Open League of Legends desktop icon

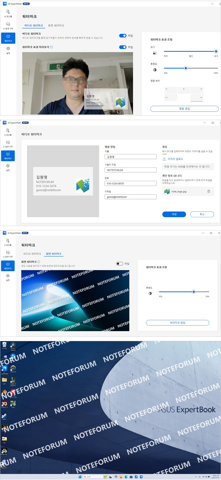point(13,381)
